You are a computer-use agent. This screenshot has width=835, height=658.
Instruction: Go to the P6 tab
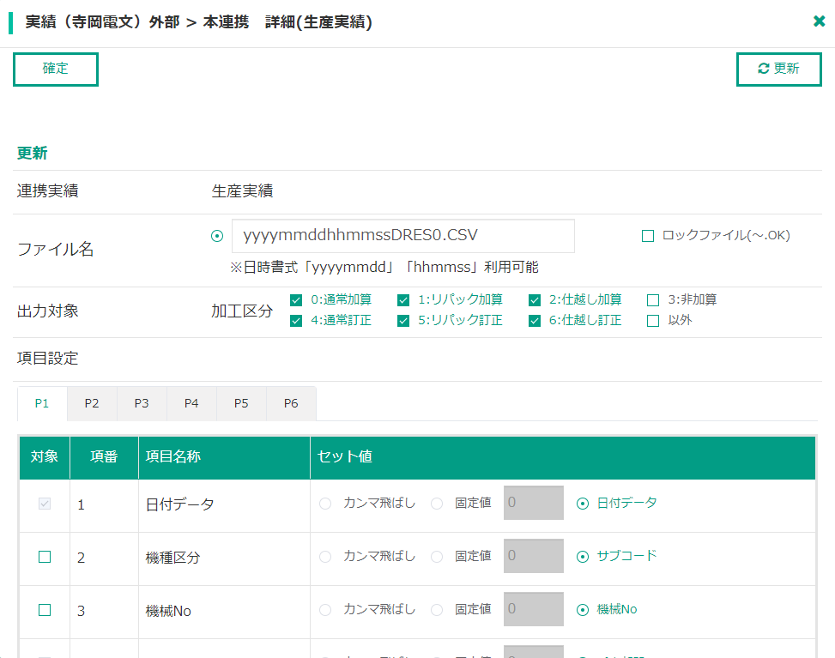click(291, 403)
